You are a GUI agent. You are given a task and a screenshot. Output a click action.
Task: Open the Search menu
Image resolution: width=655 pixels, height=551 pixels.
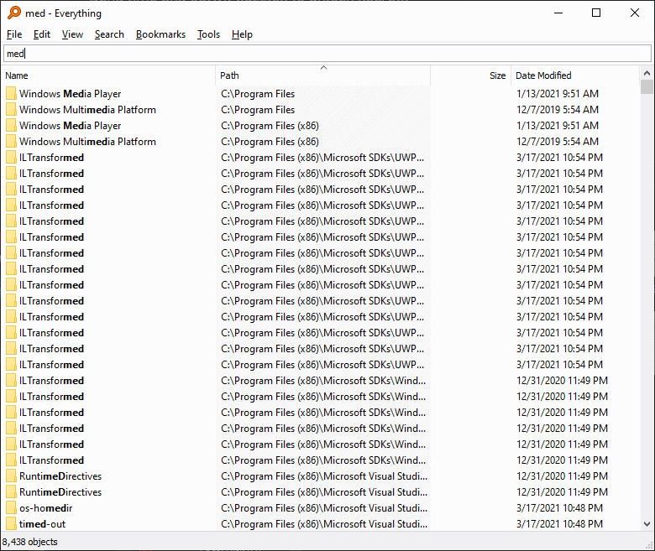[x=109, y=34]
